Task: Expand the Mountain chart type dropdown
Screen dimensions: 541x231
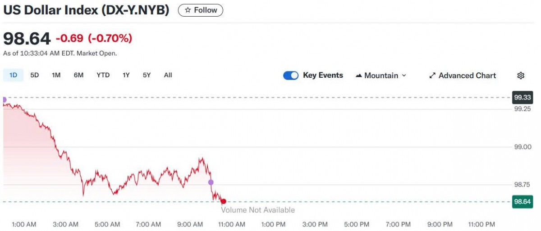Action: [381, 76]
